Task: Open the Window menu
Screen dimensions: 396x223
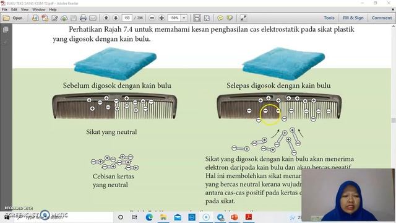Action: pyautogui.click(x=38, y=10)
